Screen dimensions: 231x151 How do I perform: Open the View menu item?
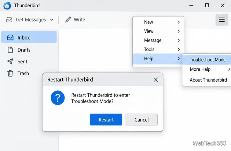pyautogui.click(x=158, y=31)
